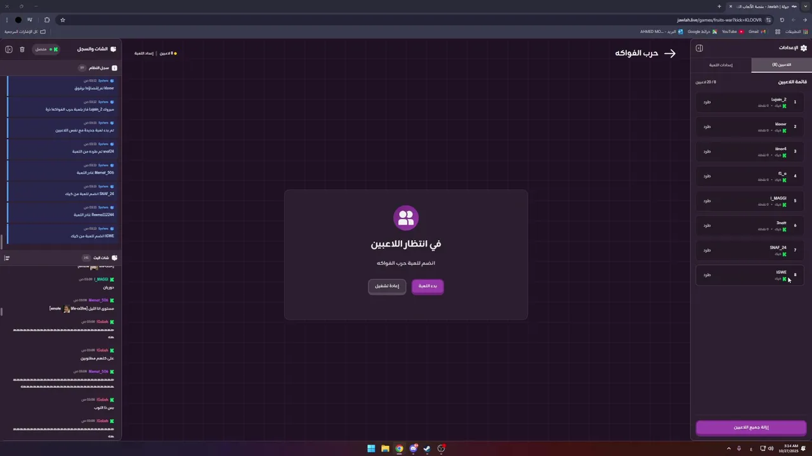Open Discord from the taskbar
The width and height of the screenshot is (812, 456).
coord(414,448)
